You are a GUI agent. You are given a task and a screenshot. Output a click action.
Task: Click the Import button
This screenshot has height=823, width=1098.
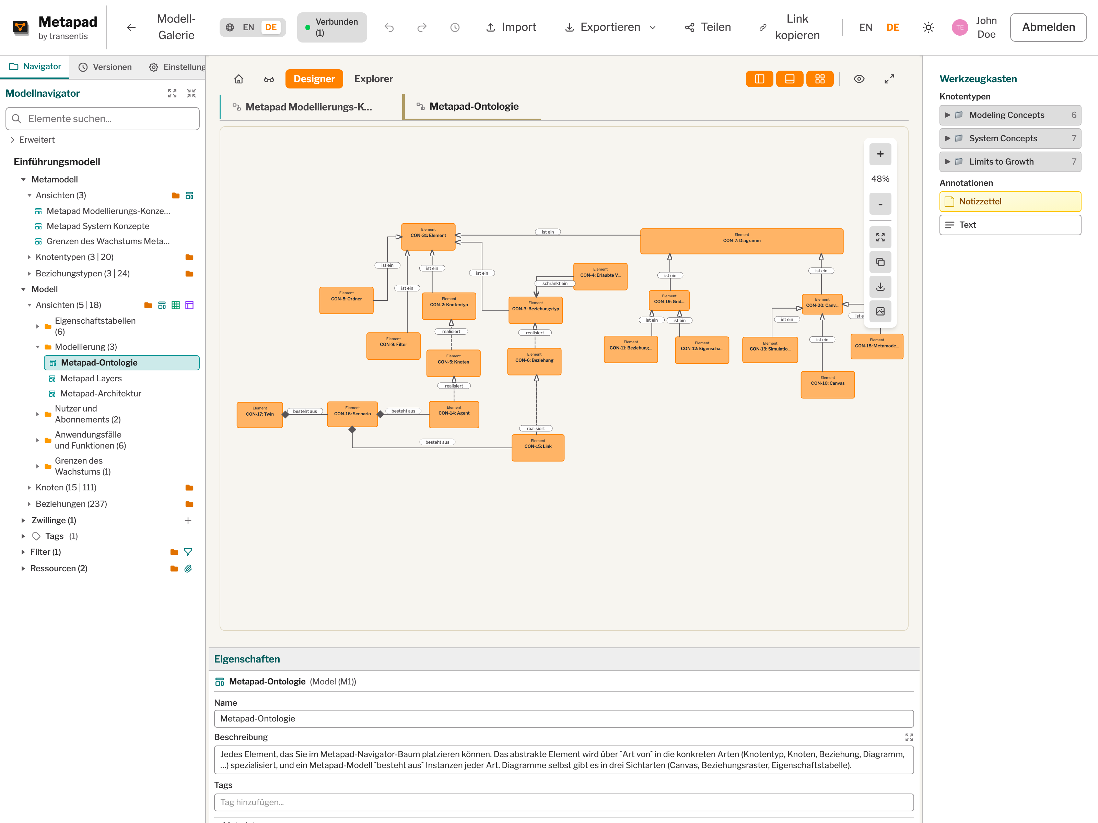tap(511, 27)
